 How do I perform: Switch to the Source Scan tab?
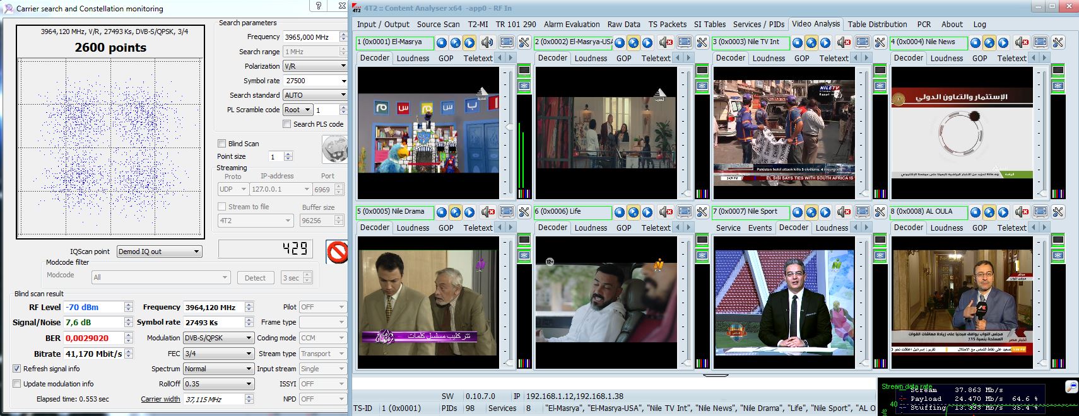click(x=438, y=24)
